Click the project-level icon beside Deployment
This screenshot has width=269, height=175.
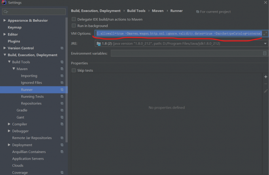62,145
